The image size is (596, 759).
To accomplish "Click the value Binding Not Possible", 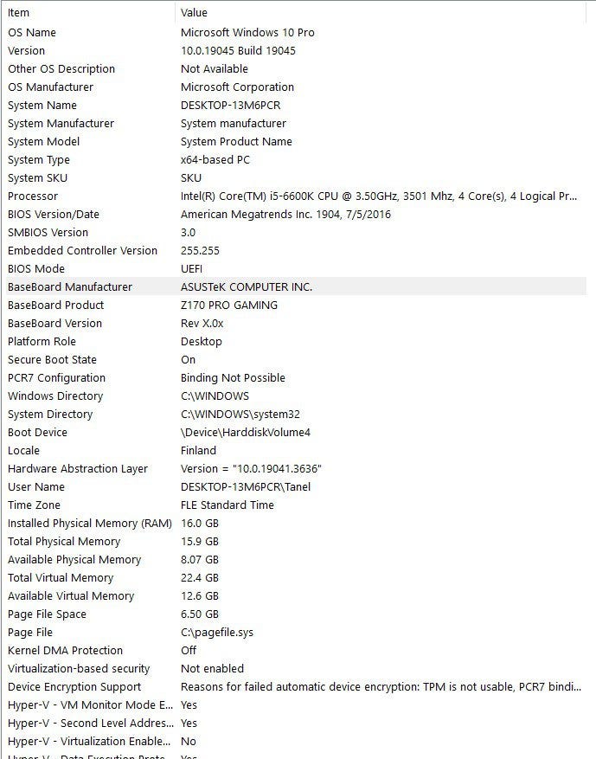I will [x=233, y=377].
